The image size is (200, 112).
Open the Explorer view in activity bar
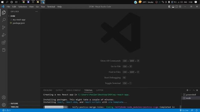click(x=4, y=12)
